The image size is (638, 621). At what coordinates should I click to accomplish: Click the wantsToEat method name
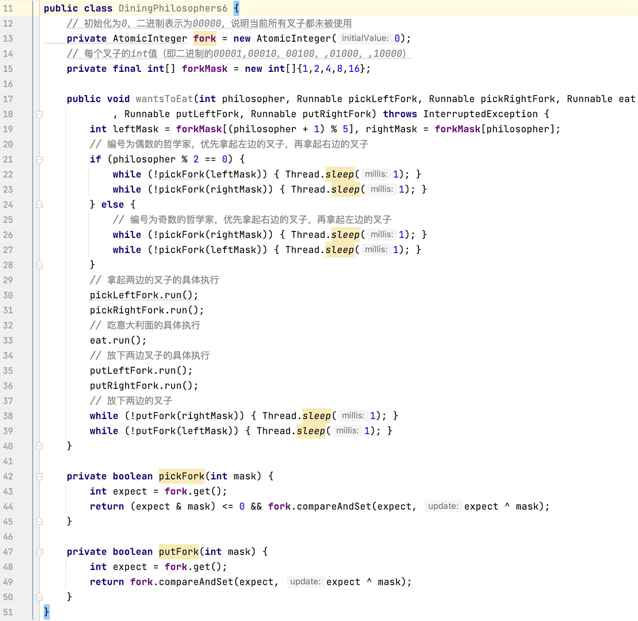click(165, 99)
